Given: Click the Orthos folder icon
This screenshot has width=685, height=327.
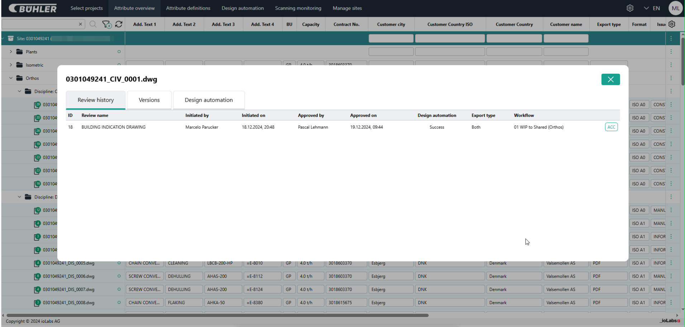Looking at the screenshot, I should tap(19, 78).
